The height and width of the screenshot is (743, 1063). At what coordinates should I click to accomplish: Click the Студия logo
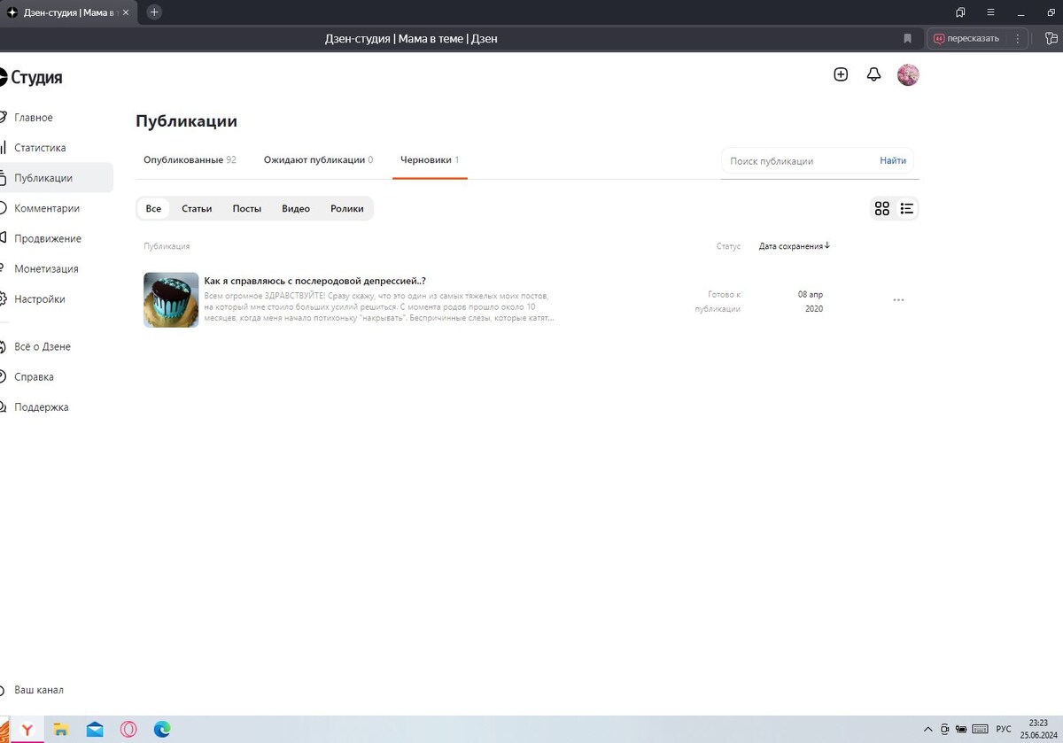(x=31, y=77)
